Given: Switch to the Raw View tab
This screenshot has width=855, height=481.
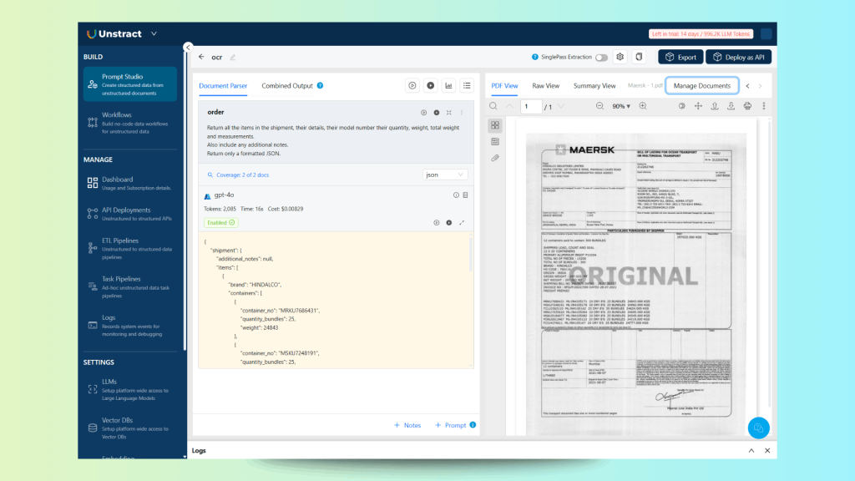Looking at the screenshot, I should pyautogui.click(x=545, y=85).
